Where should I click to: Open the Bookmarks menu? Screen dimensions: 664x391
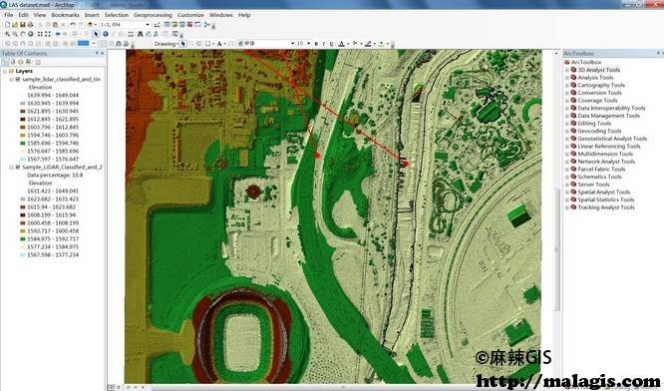click(x=65, y=15)
